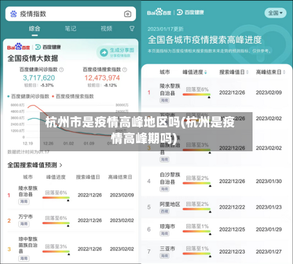
Task: Toggle the 百度疫情搜索指数 chart legend
Action: [73, 96]
